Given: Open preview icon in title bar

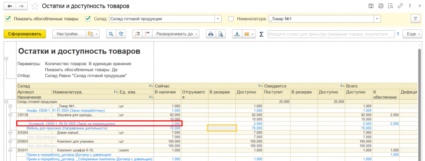Looking at the screenshot, I should click(x=390, y=6).
